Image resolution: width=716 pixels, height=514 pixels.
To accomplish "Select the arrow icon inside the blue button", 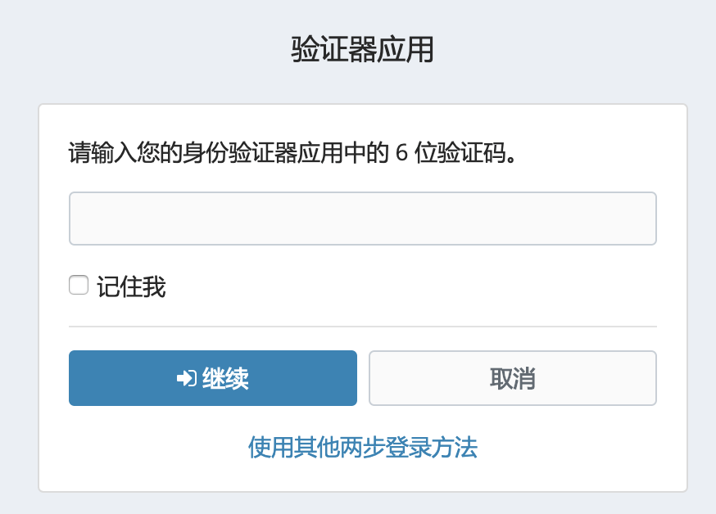I will click(187, 377).
